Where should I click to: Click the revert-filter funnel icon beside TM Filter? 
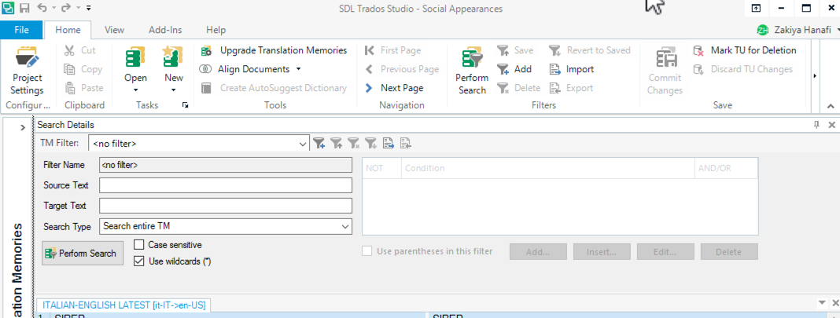click(370, 143)
